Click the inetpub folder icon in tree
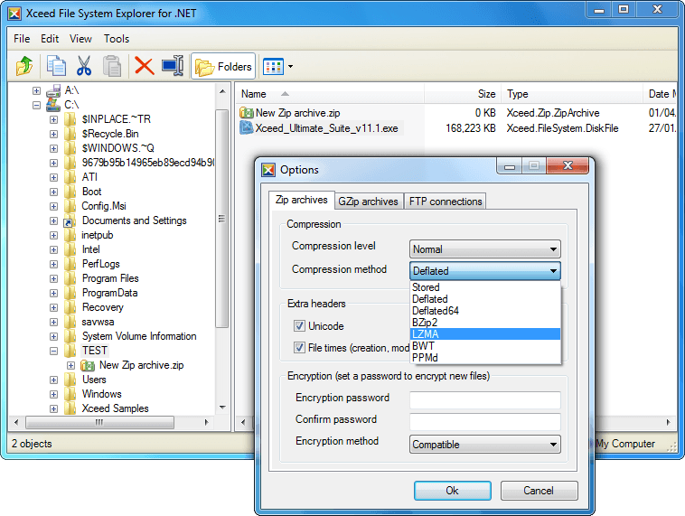Image resolution: width=685 pixels, height=516 pixels. coord(70,235)
